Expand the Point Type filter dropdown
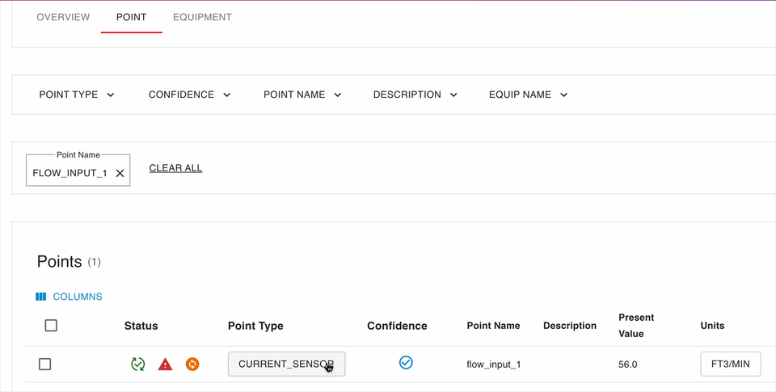This screenshot has height=392, width=776. tap(77, 95)
